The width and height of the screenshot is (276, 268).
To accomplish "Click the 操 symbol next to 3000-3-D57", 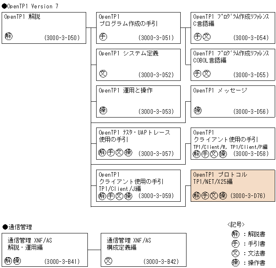I will [128, 153].
